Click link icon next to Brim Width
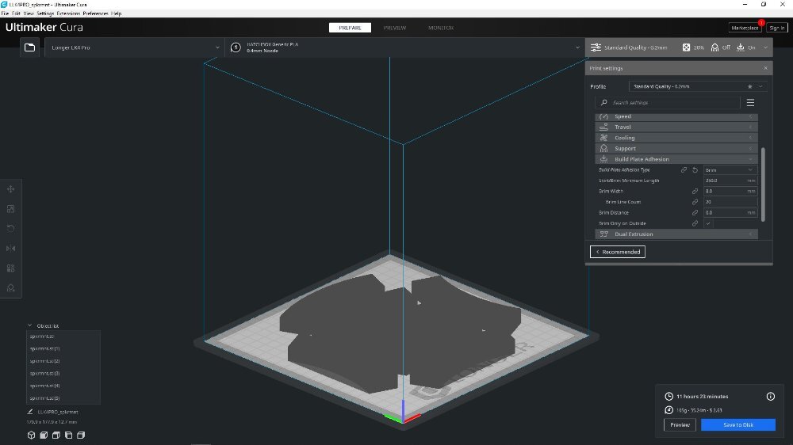Screen dimensions: 793x445 coord(695,192)
